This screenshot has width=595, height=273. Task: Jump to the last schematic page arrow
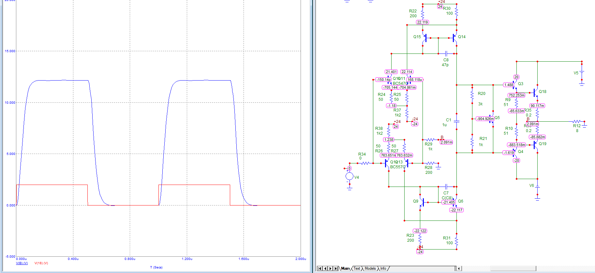pos(336,268)
